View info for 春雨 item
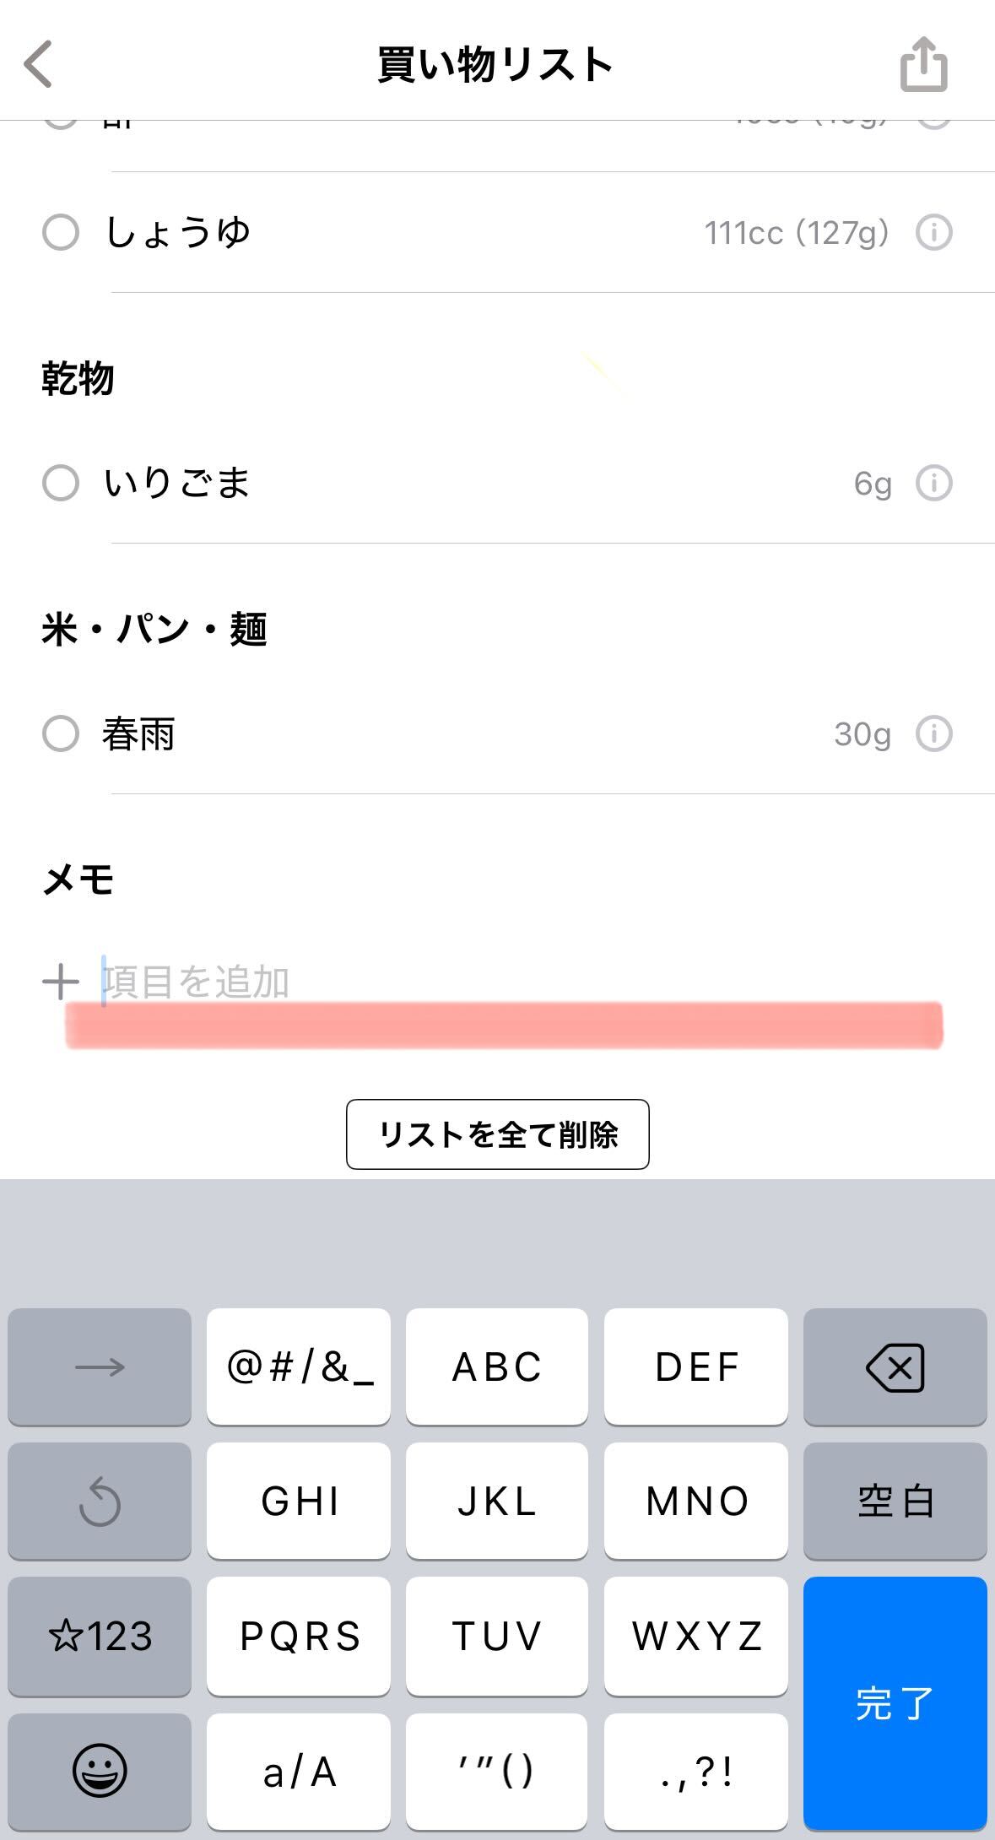The width and height of the screenshot is (995, 1840). (x=933, y=733)
